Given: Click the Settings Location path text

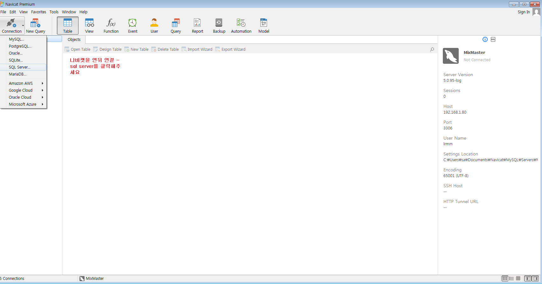Looking at the screenshot, I should (x=491, y=160).
